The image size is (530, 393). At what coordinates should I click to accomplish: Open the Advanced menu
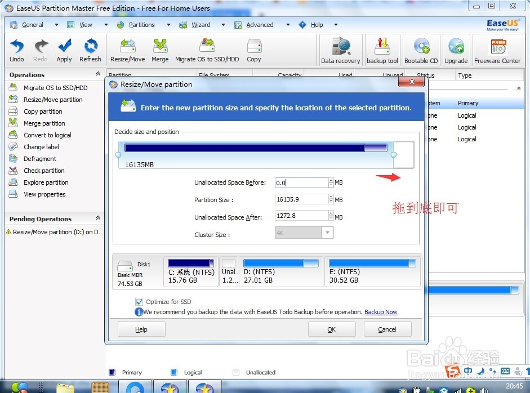pyautogui.click(x=260, y=25)
